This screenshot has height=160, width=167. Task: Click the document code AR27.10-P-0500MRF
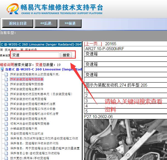coord(105,49)
